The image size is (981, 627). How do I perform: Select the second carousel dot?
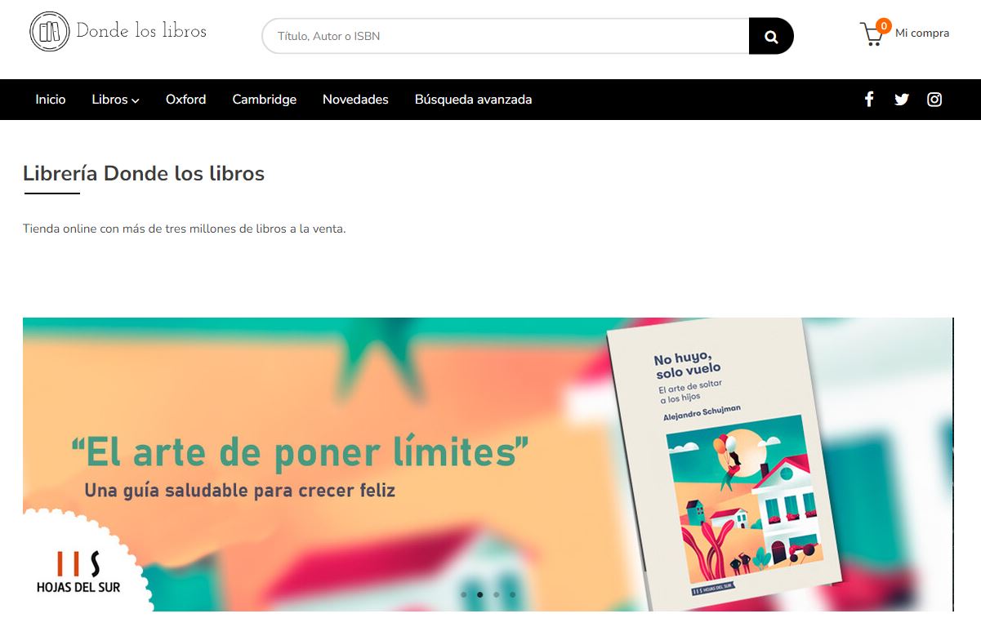(479, 594)
